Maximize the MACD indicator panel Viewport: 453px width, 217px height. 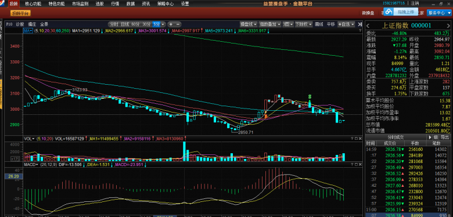coord(356,164)
